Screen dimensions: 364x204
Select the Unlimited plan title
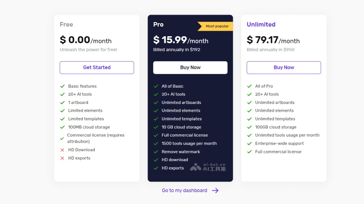coord(261,24)
